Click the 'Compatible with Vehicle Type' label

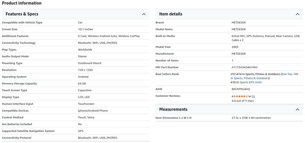[22, 22]
